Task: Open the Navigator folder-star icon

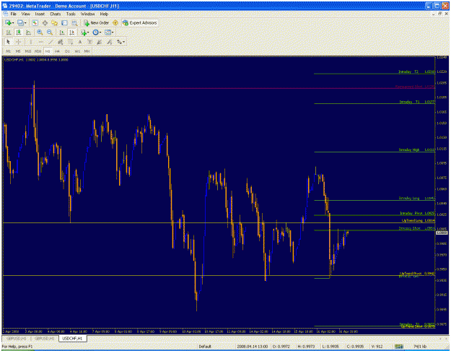Action: pos(54,22)
